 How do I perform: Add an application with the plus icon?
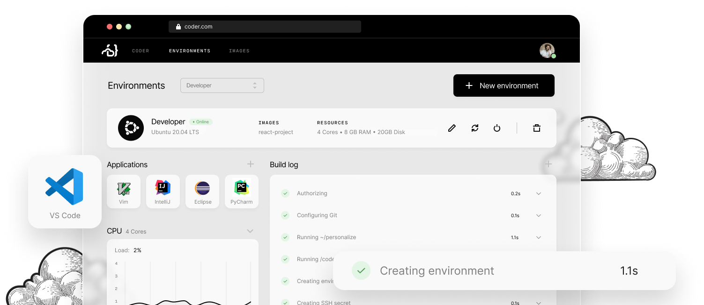[x=251, y=164]
